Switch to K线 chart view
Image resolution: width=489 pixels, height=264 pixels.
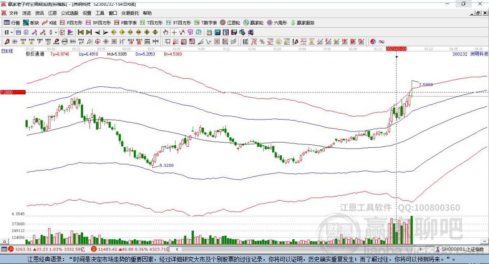point(49,23)
